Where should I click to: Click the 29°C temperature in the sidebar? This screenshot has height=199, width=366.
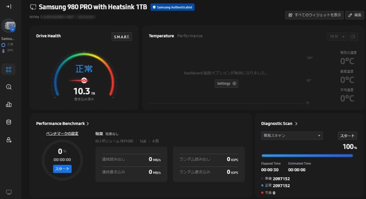click(x=10, y=50)
